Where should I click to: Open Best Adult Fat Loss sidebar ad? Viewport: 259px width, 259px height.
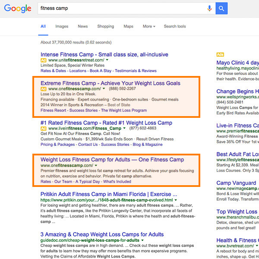point(238,154)
